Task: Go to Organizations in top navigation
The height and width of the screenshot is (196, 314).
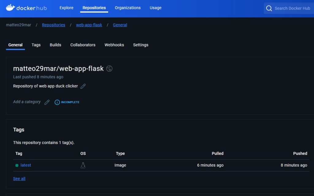Action: tap(128, 8)
